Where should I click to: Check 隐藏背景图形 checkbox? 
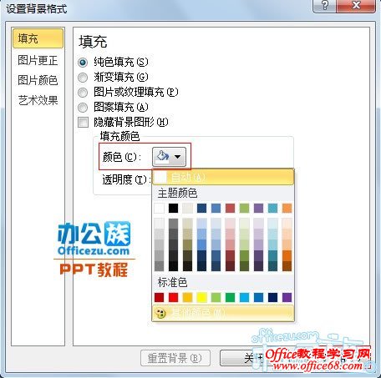[83, 122]
